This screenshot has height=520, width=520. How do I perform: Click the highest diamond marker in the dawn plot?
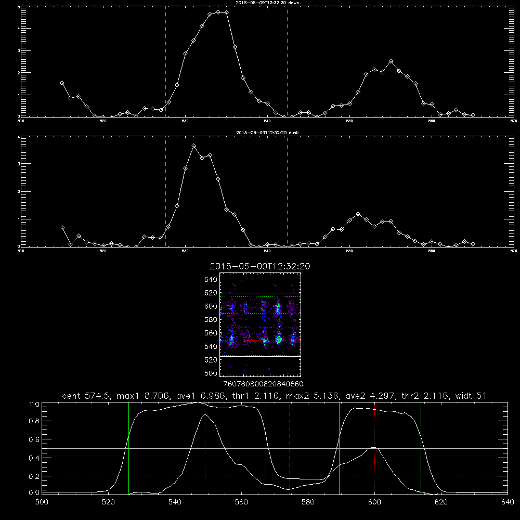(x=218, y=12)
